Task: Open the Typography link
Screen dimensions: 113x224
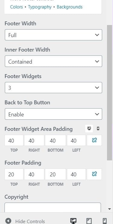Action: point(40,7)
